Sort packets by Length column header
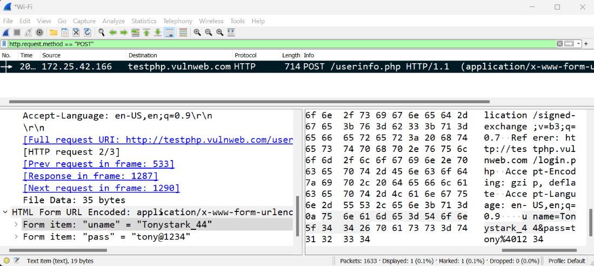 point(291,55)
